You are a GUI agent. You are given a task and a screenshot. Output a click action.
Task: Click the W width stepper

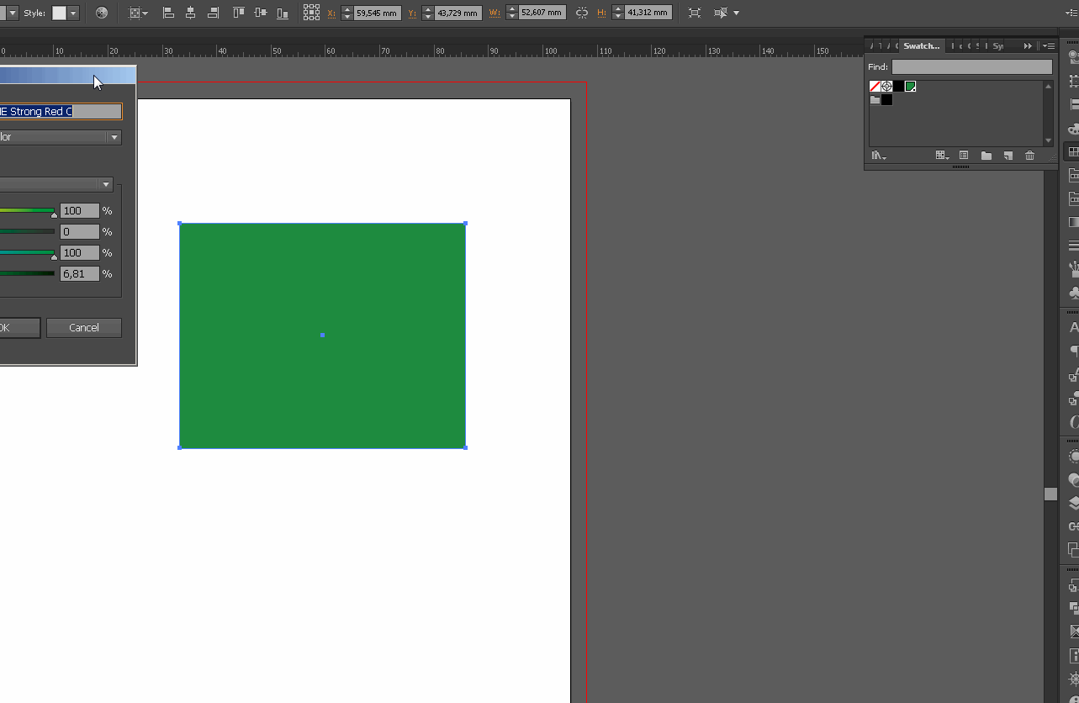pos(512,13)
